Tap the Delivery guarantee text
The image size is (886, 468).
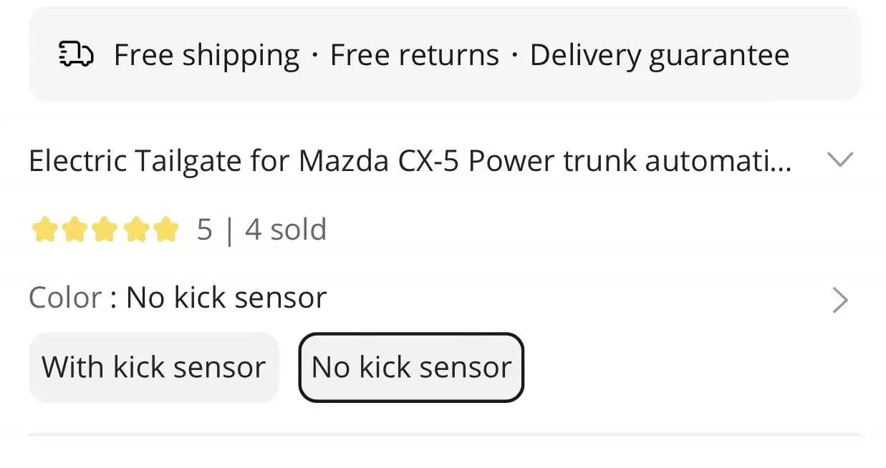tap(659, 55)
